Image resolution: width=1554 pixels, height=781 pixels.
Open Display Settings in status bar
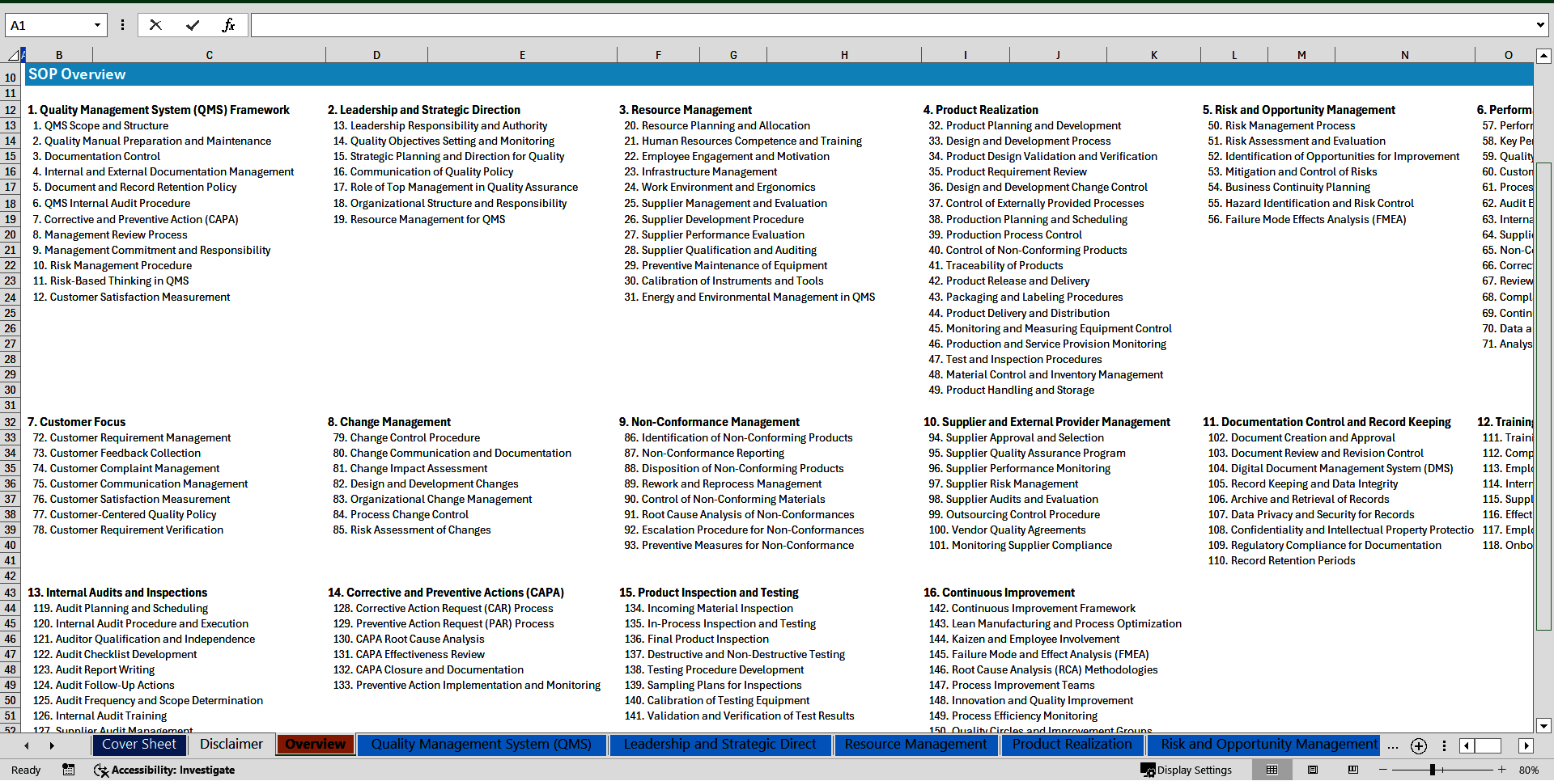pyautogui.click(x=1187, y=770)
